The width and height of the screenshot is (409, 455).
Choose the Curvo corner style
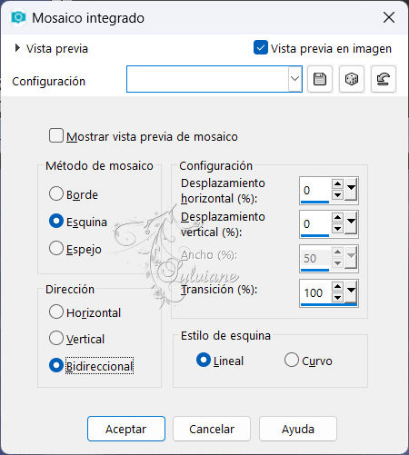click(x=292, y=360)
